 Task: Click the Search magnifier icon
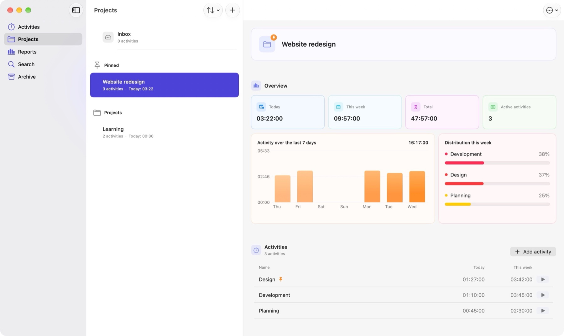(x=11, y=64)
